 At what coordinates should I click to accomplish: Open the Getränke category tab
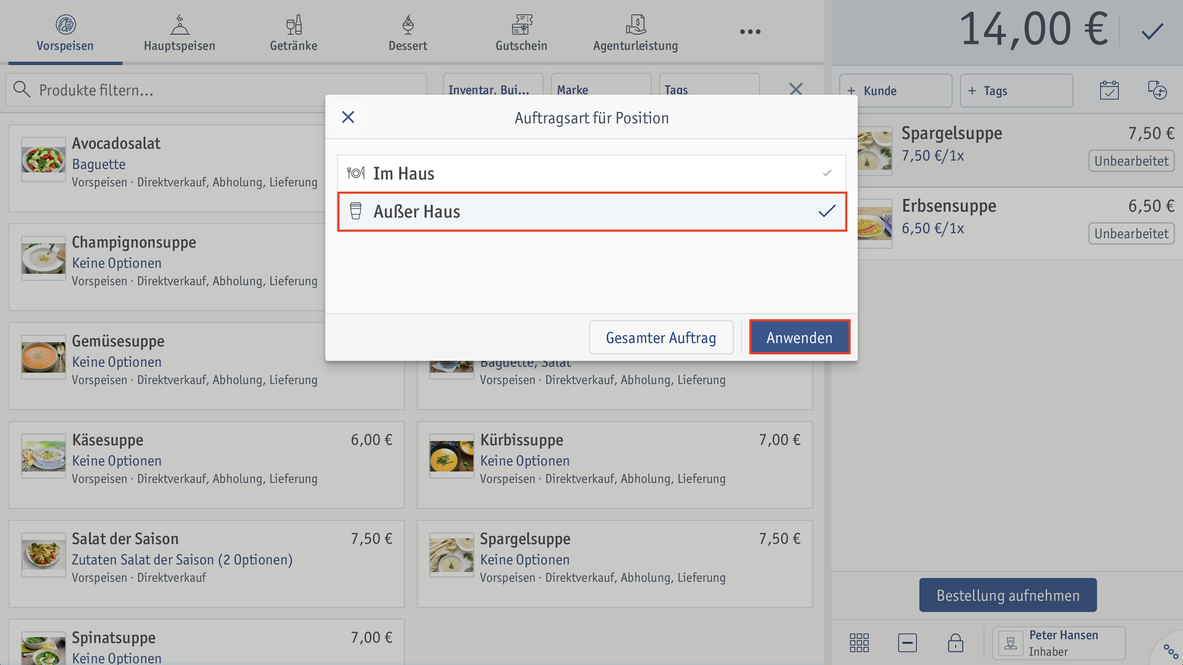[x=294, y=33]
